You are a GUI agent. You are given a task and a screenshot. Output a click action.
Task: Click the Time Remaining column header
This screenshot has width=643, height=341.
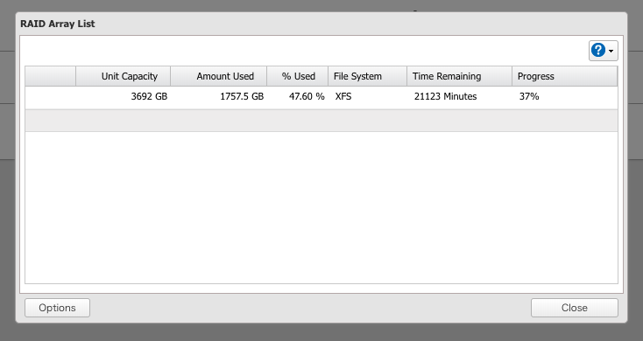459,76
